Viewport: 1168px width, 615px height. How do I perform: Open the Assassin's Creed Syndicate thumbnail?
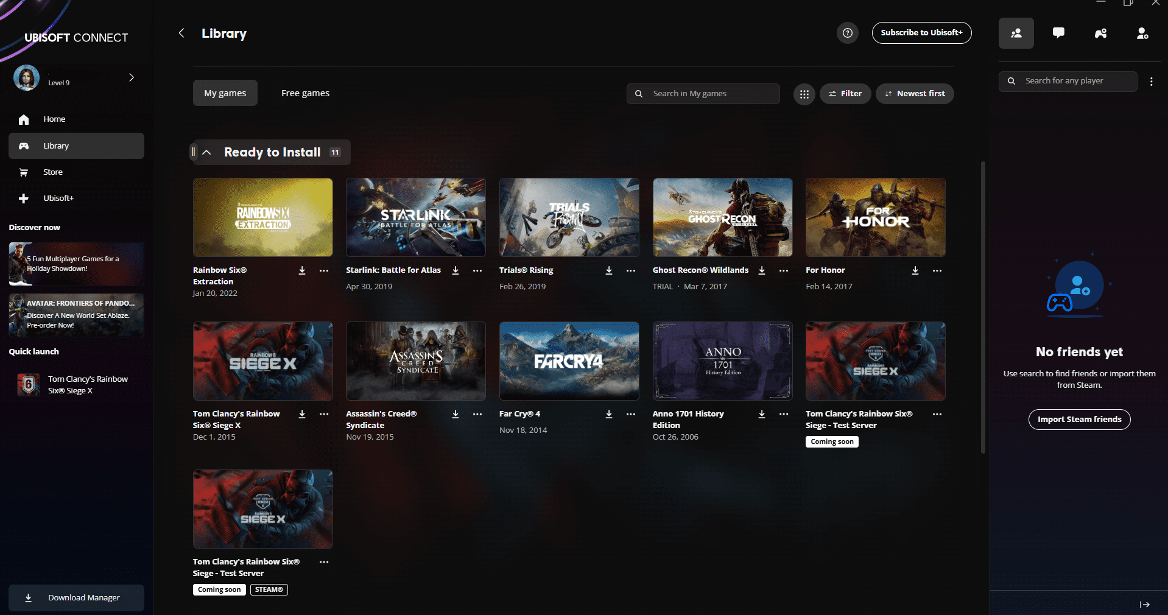[416, 361]
